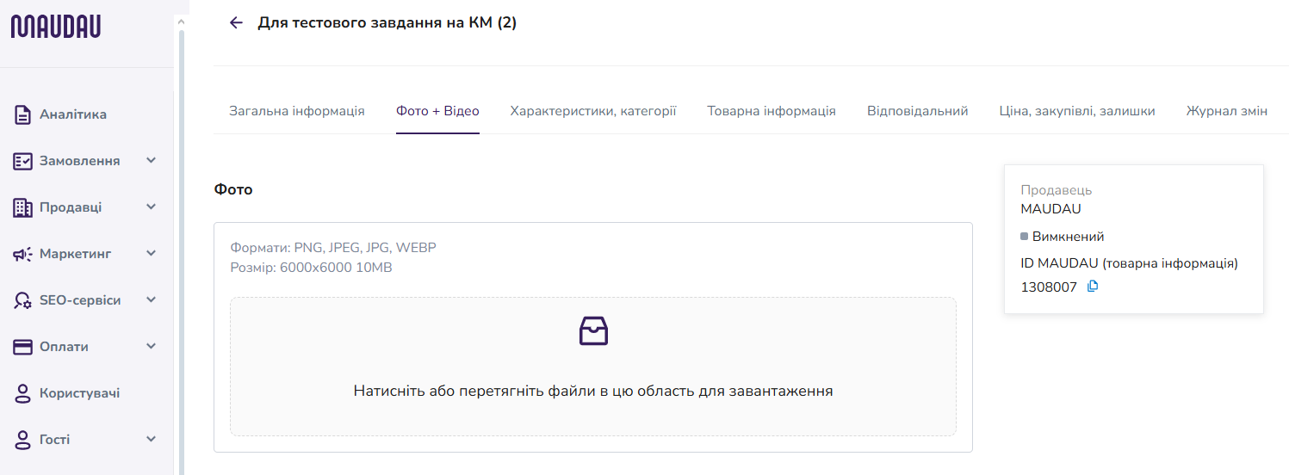Open Користувачі in the sidebar
This screenshot has height=475, width=1289.
click(79, 393)
